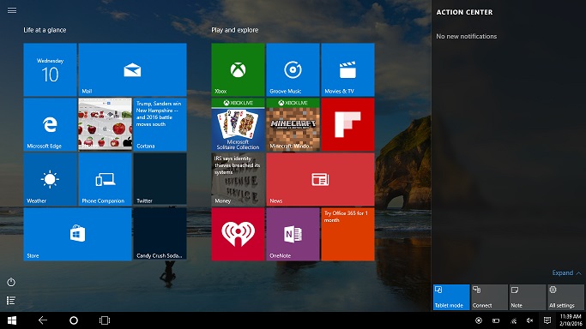Click the location tray icon
The height and width of the screenshot is (329, 586).
[x=479, y=320]
